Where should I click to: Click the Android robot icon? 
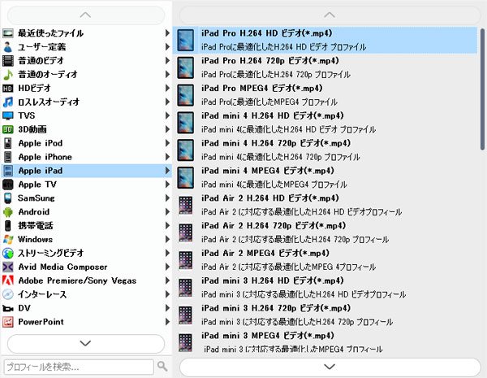(8, 212)
